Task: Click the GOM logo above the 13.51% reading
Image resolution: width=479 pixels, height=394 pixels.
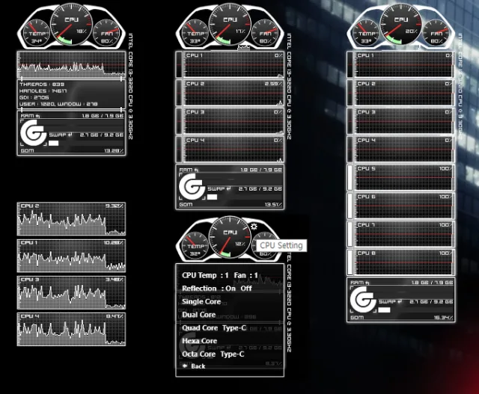Action: click(x=192, y=186)
